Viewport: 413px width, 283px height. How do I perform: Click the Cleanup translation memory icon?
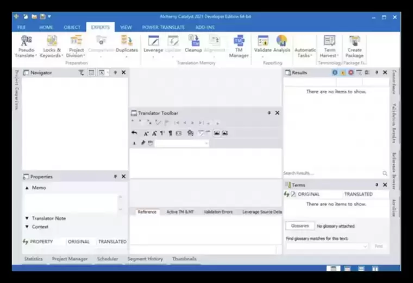[x=193, y=41]
